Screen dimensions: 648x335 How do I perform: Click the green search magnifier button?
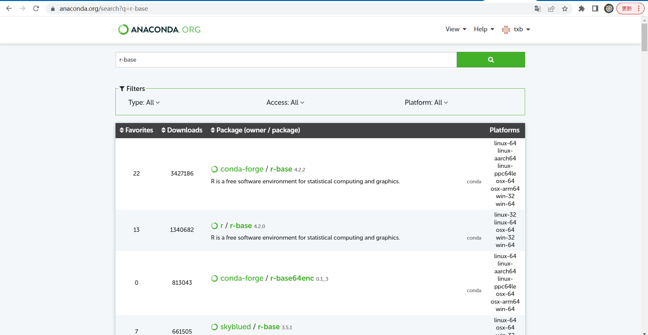click(x=490, y=60)
